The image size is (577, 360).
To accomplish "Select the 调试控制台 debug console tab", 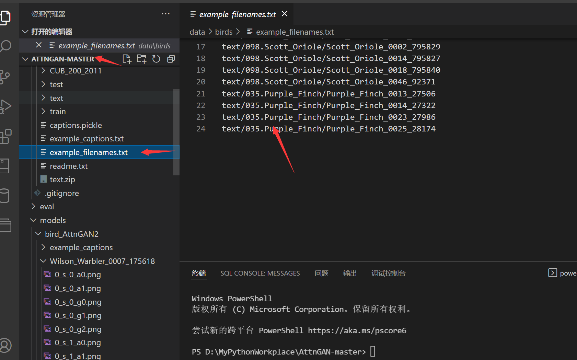I will (388, 273).
